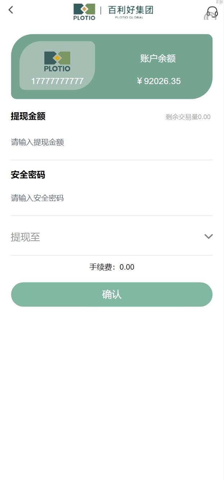Image resolution: width=224 pixels, height=480 pixels.
Task: Tap the phone number 17777777777
Action: click(x=57, y=81)
